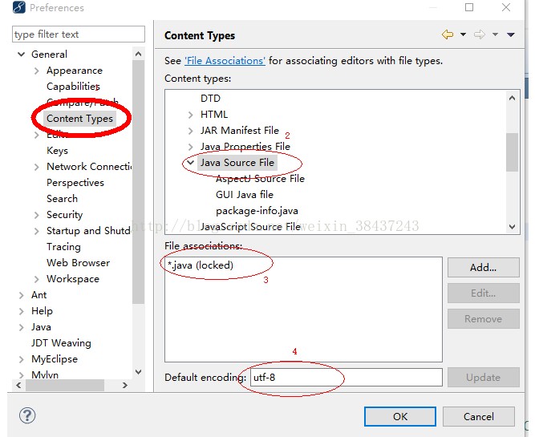Image resolution: width=535 pixels, height=437 pixels.
Task: Focus the type filter text field
Action: point(79,34)
